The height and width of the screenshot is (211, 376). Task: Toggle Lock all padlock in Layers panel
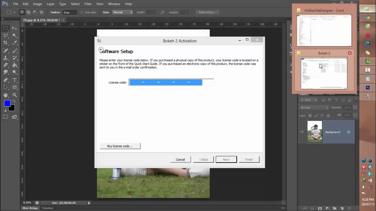pyautogui.click(x=328, y=115)
